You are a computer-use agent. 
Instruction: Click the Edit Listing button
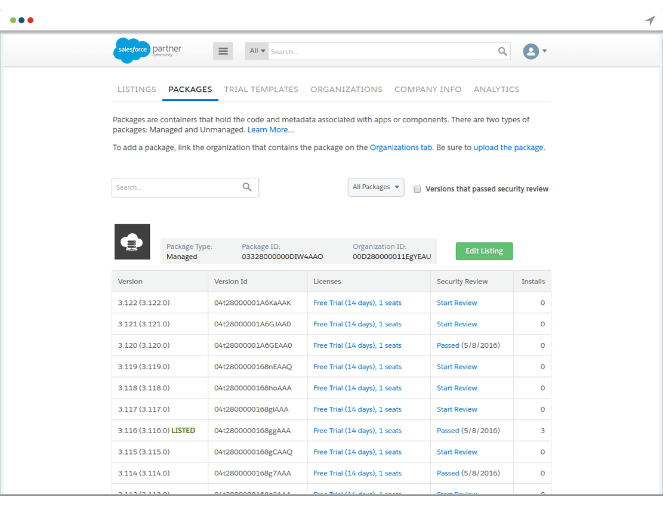pyautogui.click(x=484, y=251)
